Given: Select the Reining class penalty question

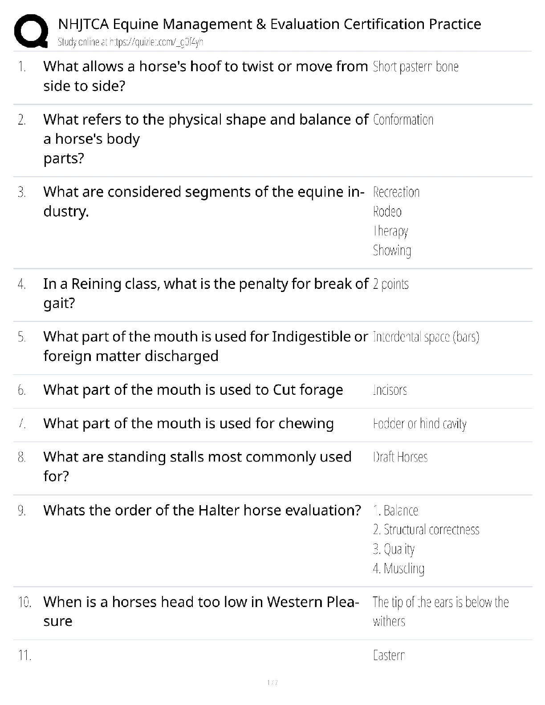Looking at the screenshot, I should pos(205,293).
